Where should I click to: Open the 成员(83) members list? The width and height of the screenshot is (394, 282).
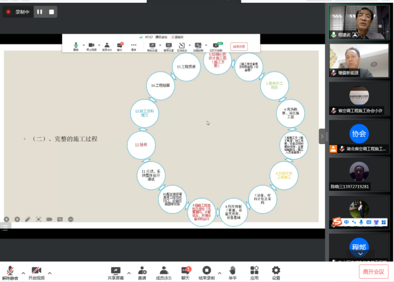coord(163,273)
